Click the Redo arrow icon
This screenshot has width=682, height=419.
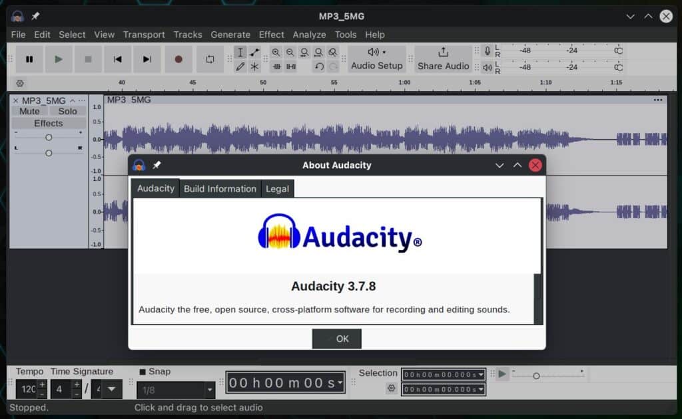tap(333, 67)
